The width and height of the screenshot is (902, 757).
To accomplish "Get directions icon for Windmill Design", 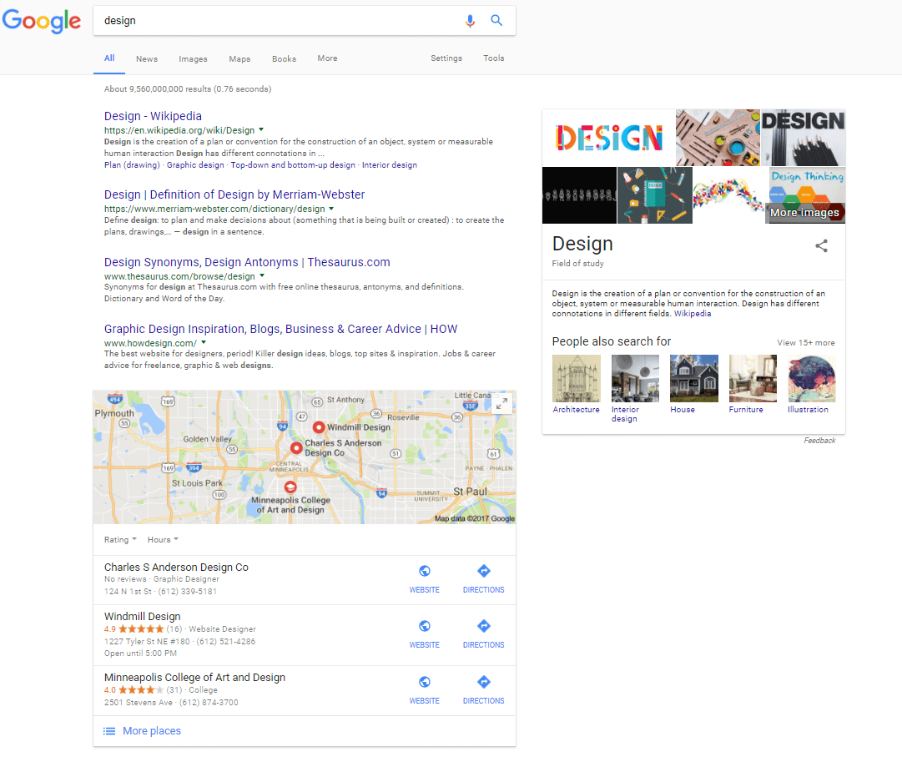I will (484, 626).
